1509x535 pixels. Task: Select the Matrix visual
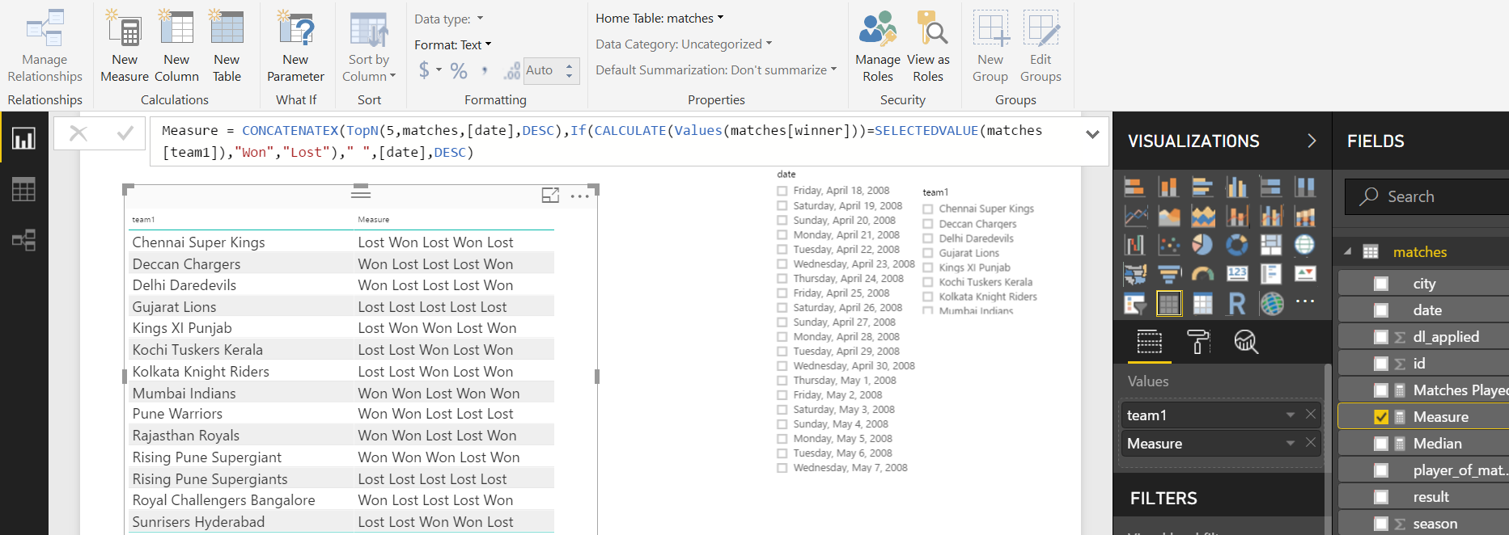(1202, 304)
